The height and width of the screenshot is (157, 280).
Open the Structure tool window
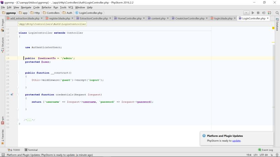pyautogui.click(x=2, y=45)
